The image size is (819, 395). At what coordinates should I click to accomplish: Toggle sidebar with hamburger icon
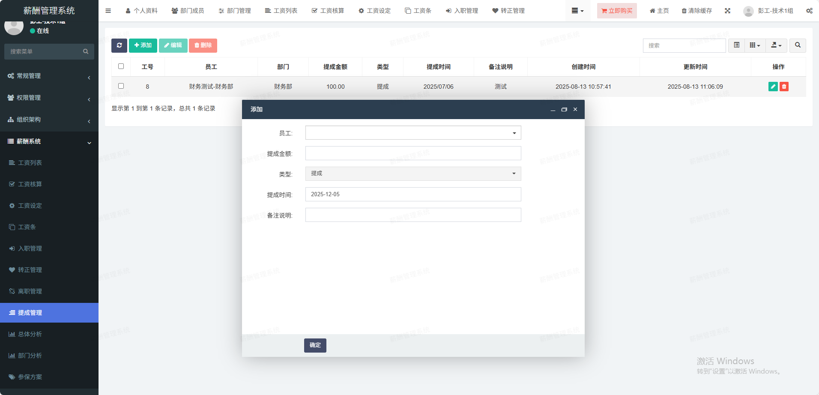point(108,11)
